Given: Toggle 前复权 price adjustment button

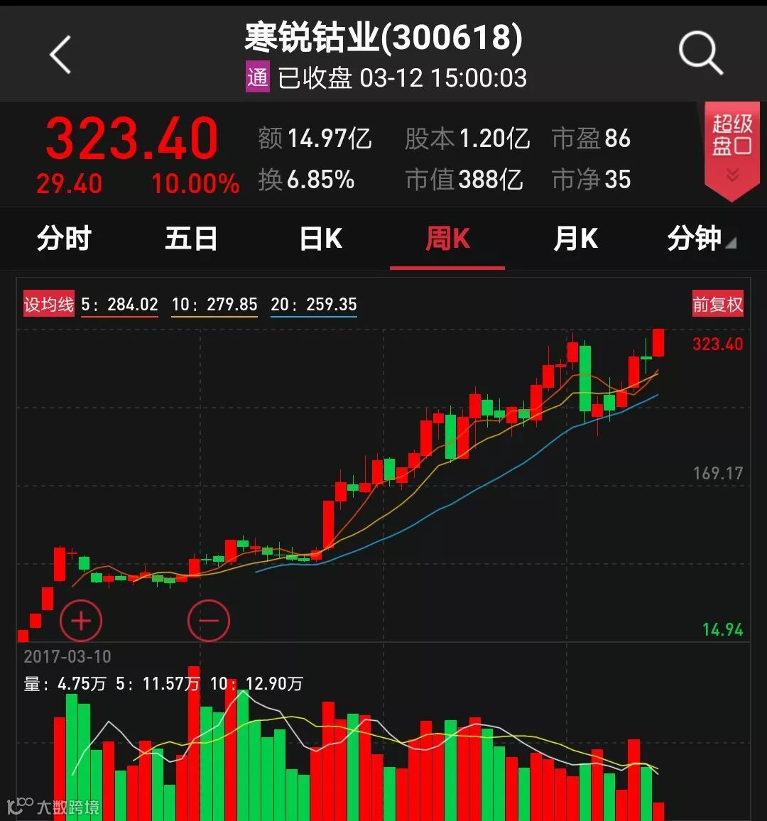Looking at the screenshot, I should [x=718, y=304].
